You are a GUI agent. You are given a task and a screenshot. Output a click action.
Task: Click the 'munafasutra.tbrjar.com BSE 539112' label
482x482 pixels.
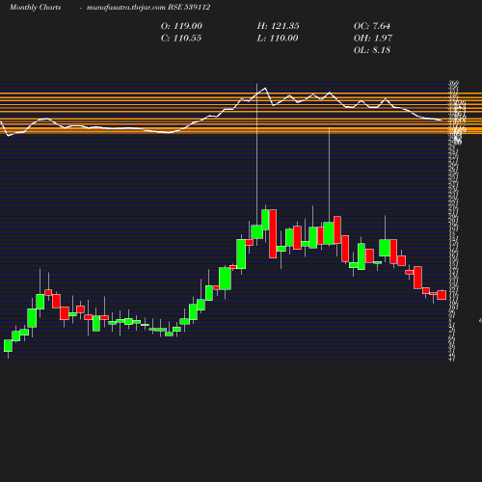[x=148, y=8]
